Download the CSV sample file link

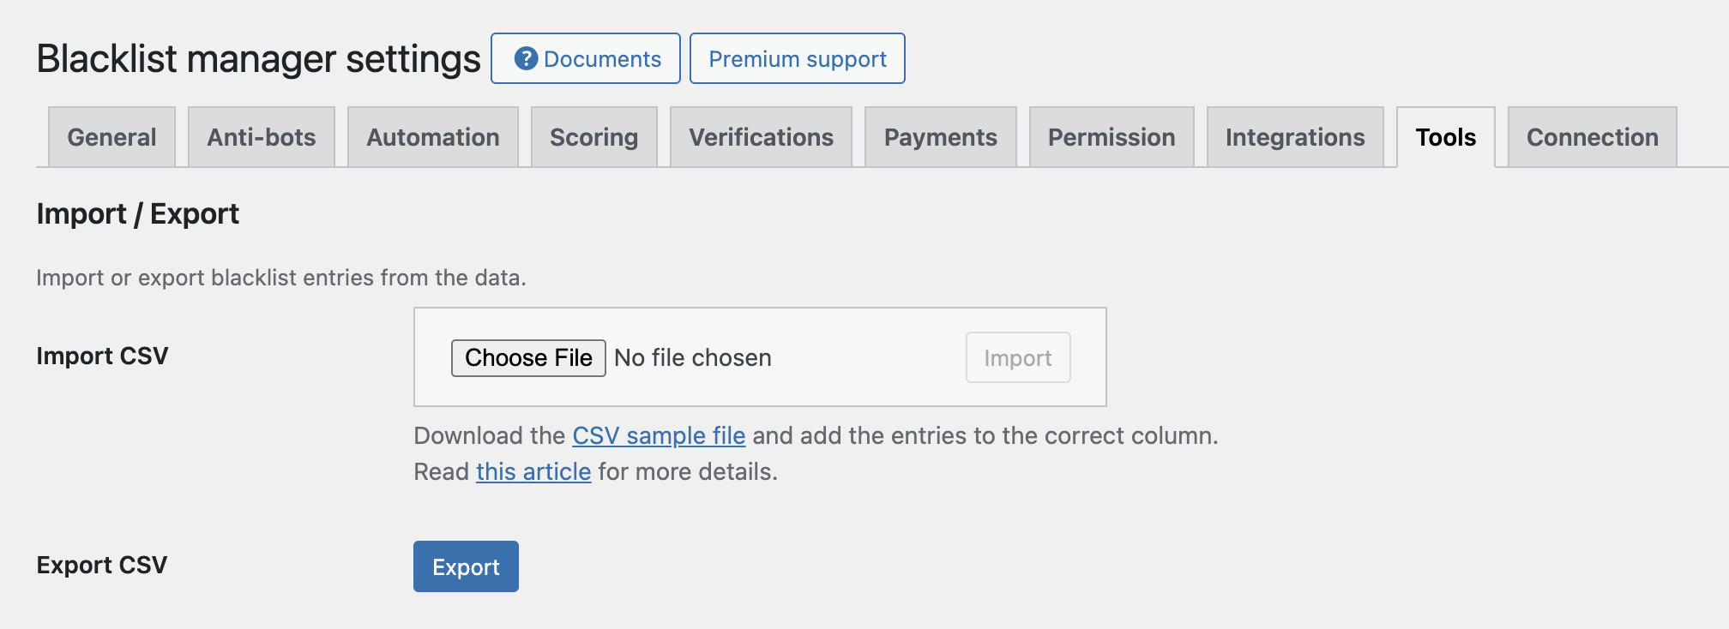659,435
